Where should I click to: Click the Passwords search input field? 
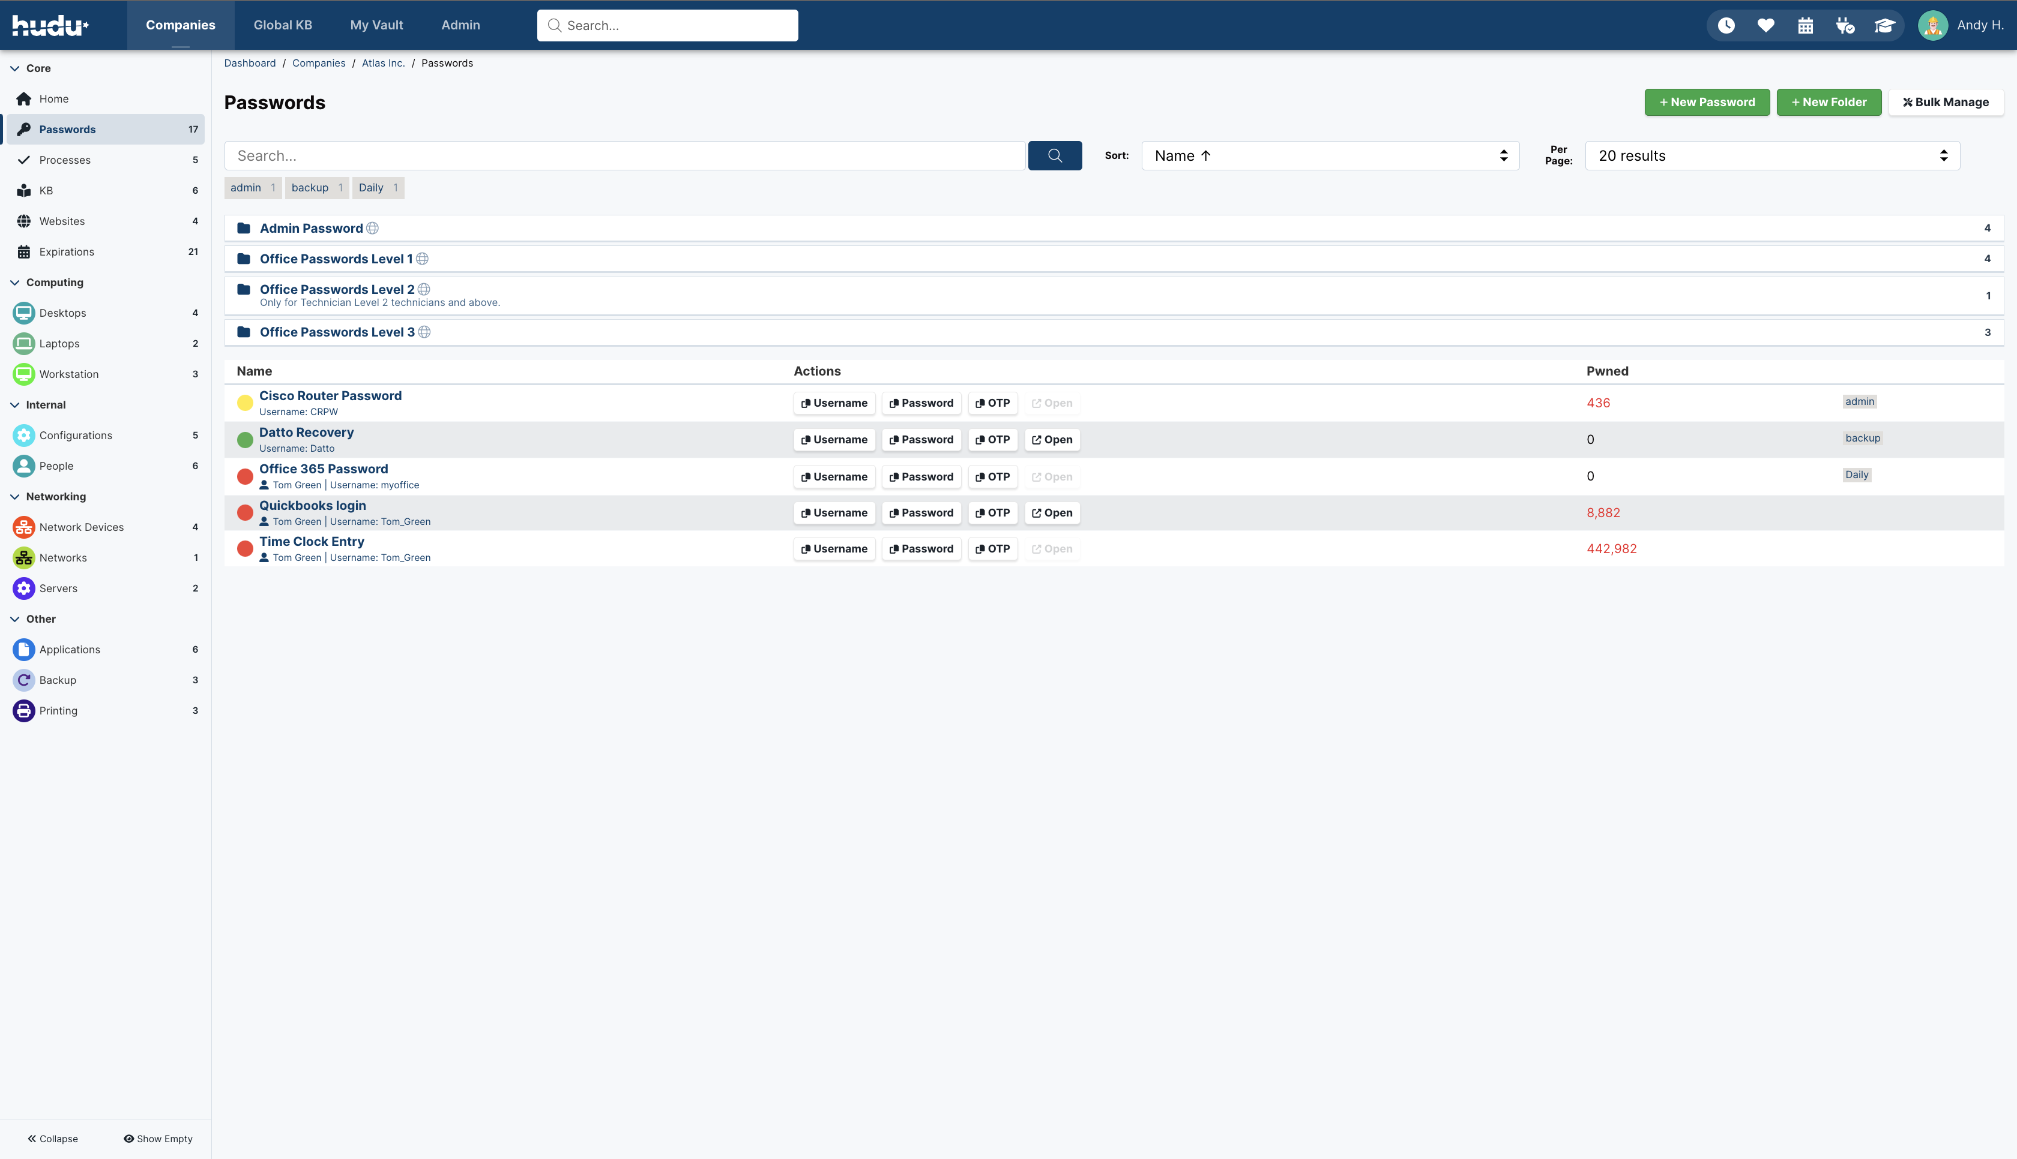(x=624, y=156)
